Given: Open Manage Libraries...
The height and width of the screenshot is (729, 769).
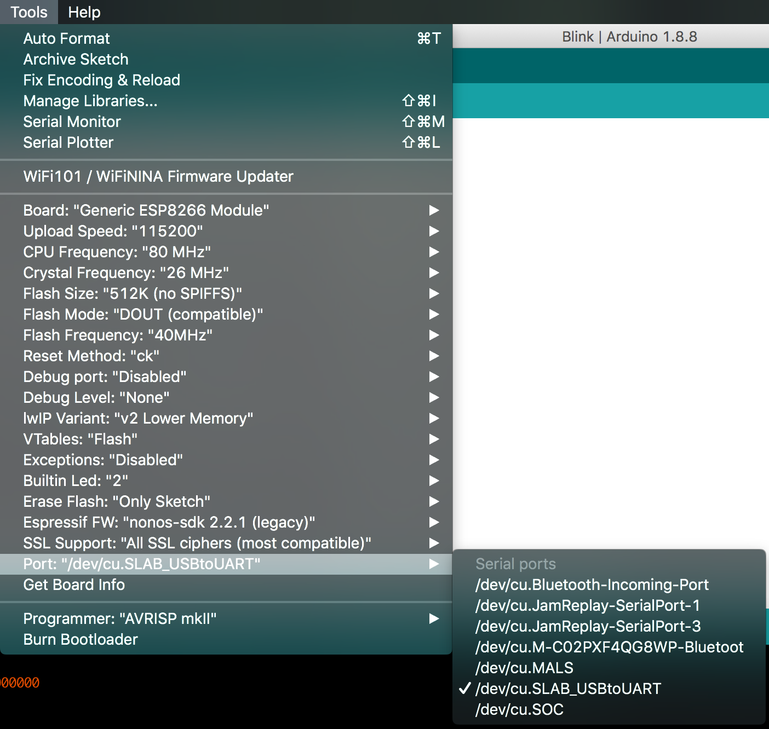Looking at the screenshot, I should [x=226, y=101].
